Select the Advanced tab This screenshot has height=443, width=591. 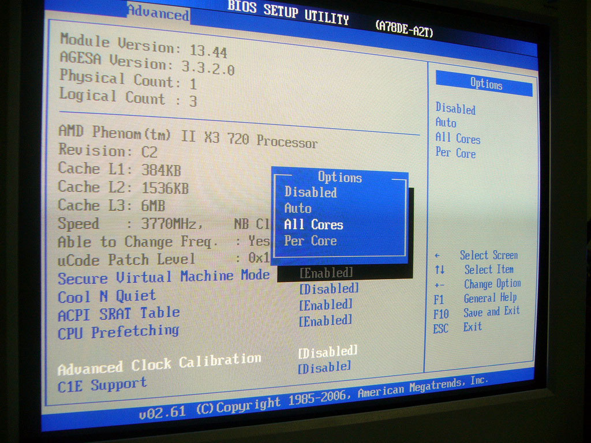click(x=158, y=13)
